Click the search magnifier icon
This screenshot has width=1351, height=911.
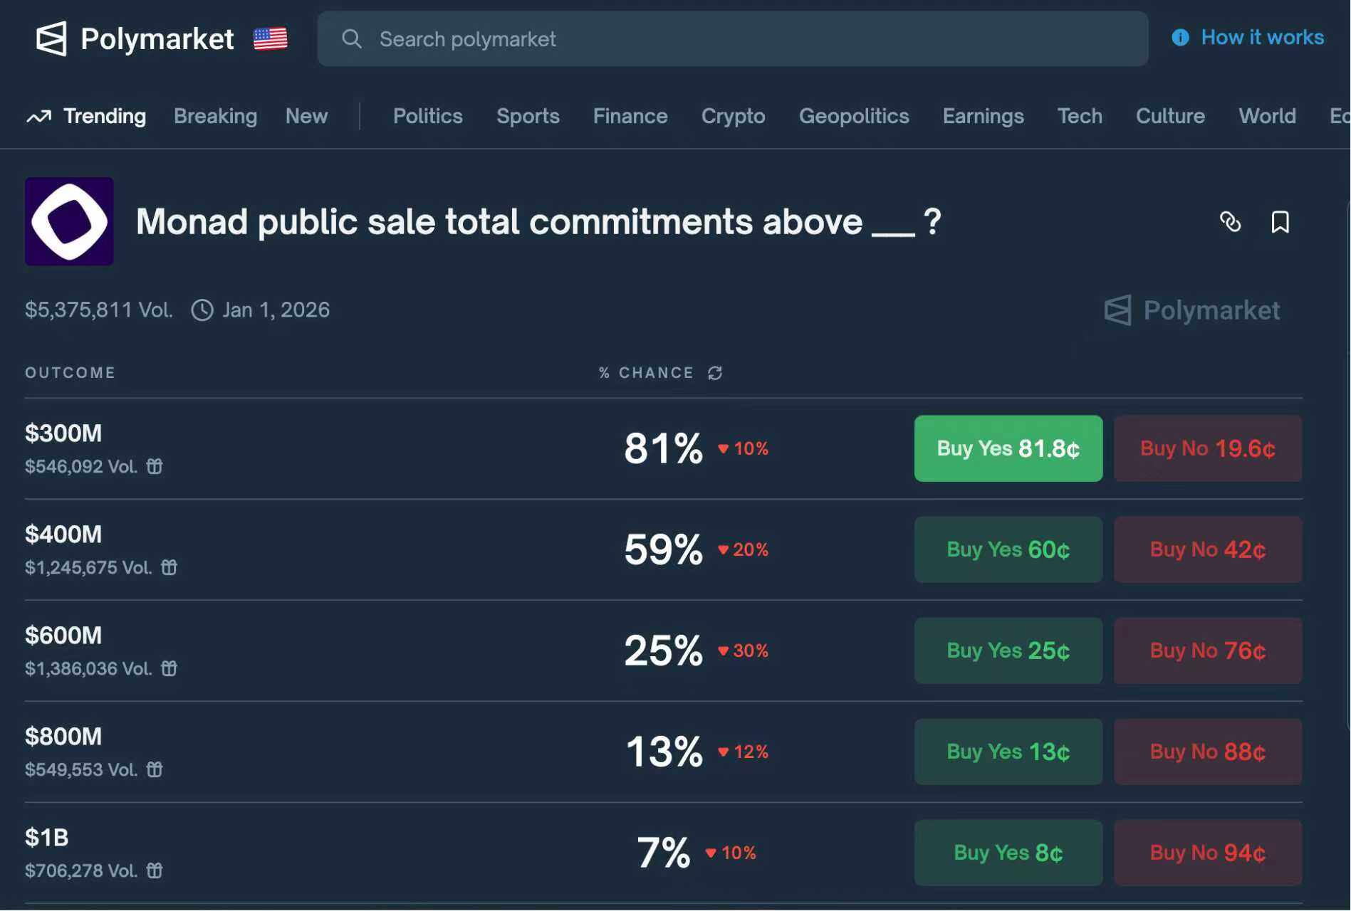[352, 39]
